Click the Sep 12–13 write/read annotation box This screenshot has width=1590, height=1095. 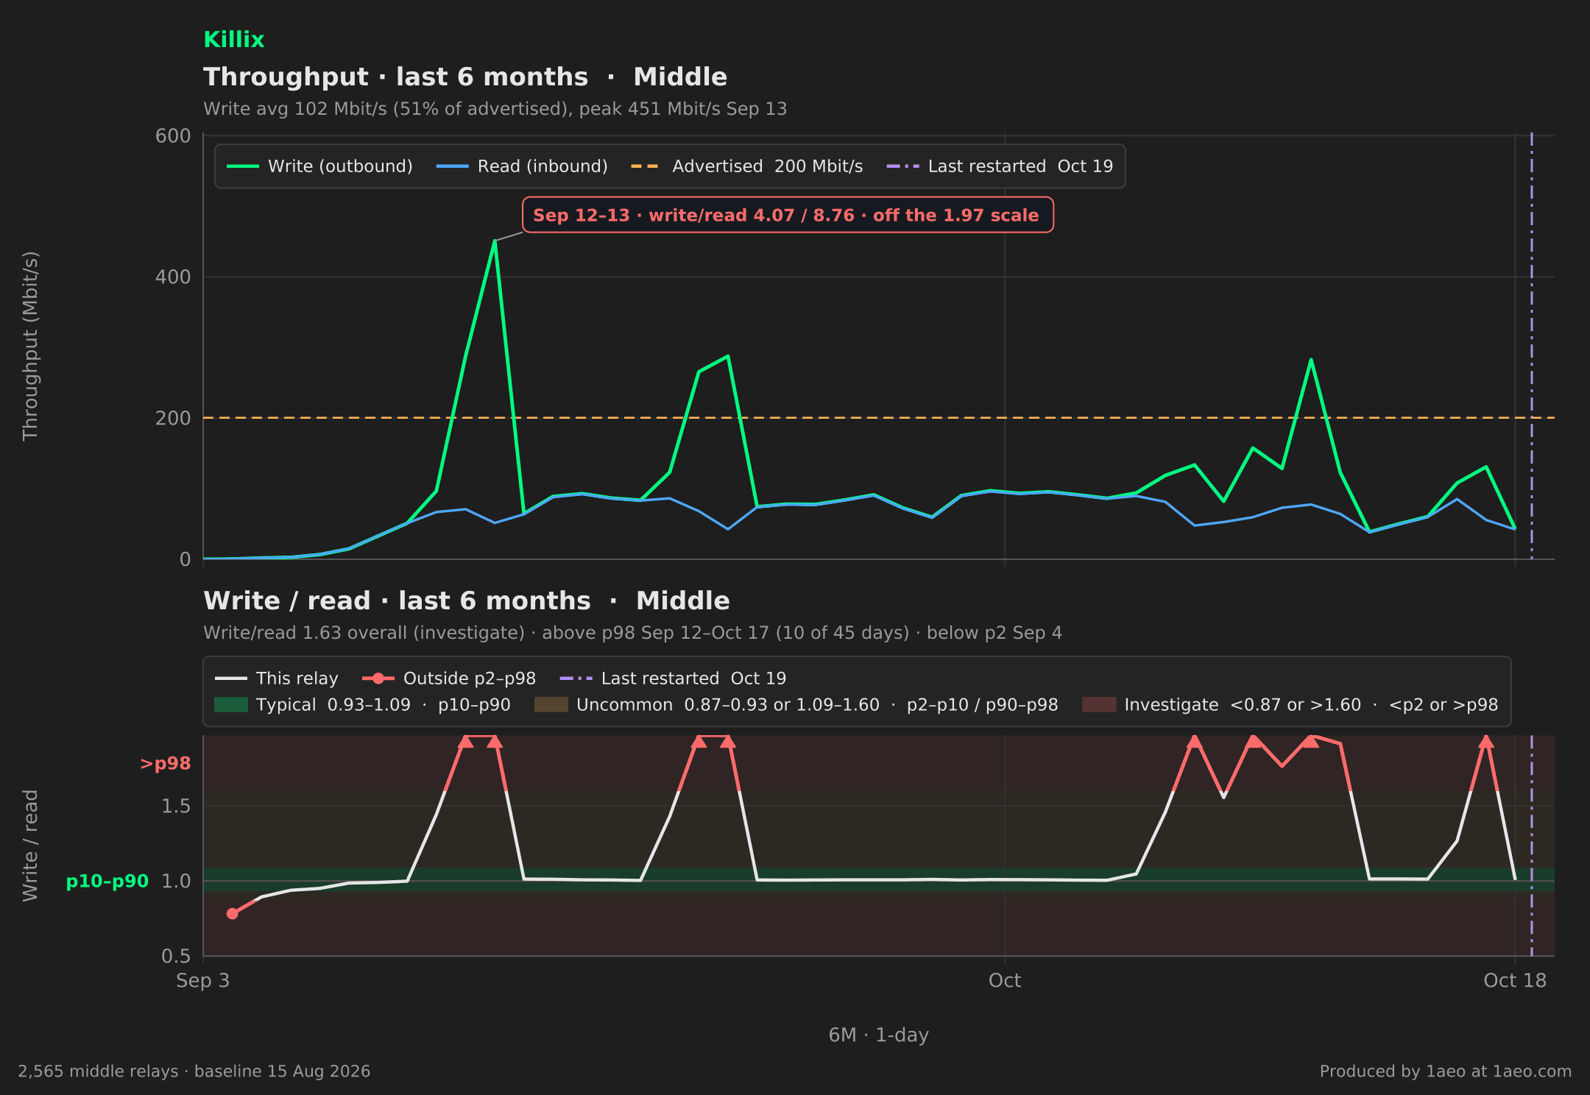(788, 215)
